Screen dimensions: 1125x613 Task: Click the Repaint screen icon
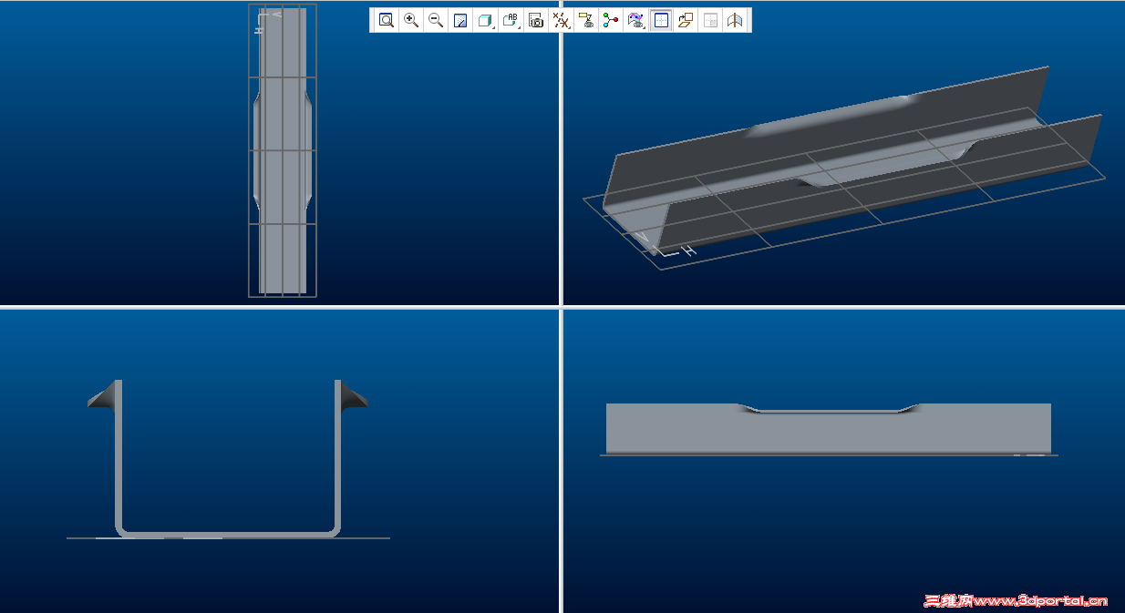click(460, 20)
